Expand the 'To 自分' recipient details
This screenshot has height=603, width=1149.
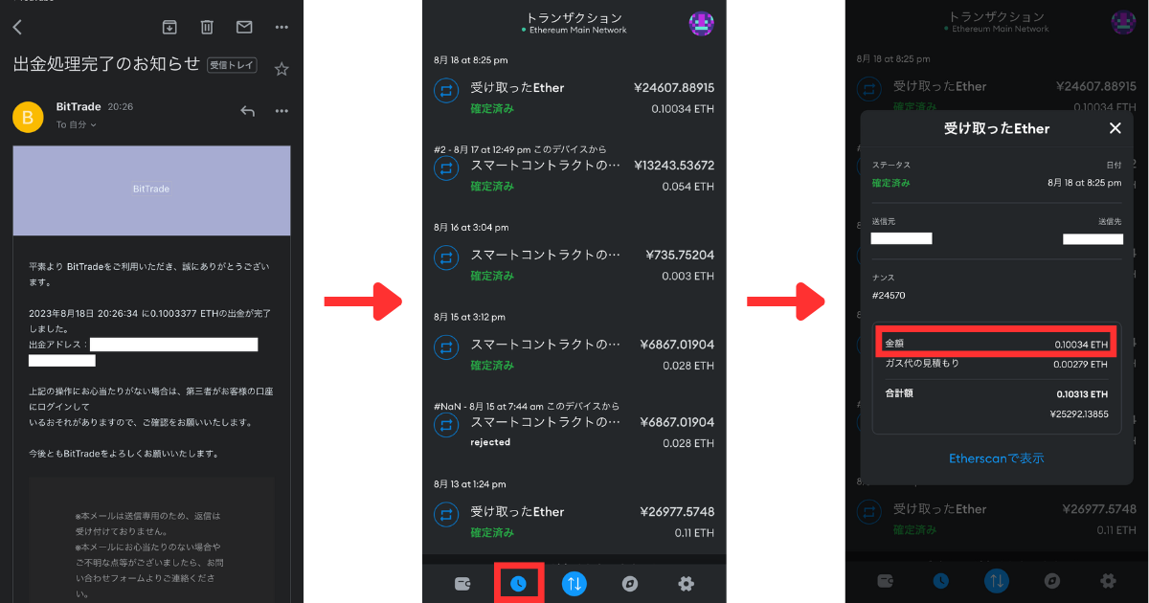(x=76, y=125)
